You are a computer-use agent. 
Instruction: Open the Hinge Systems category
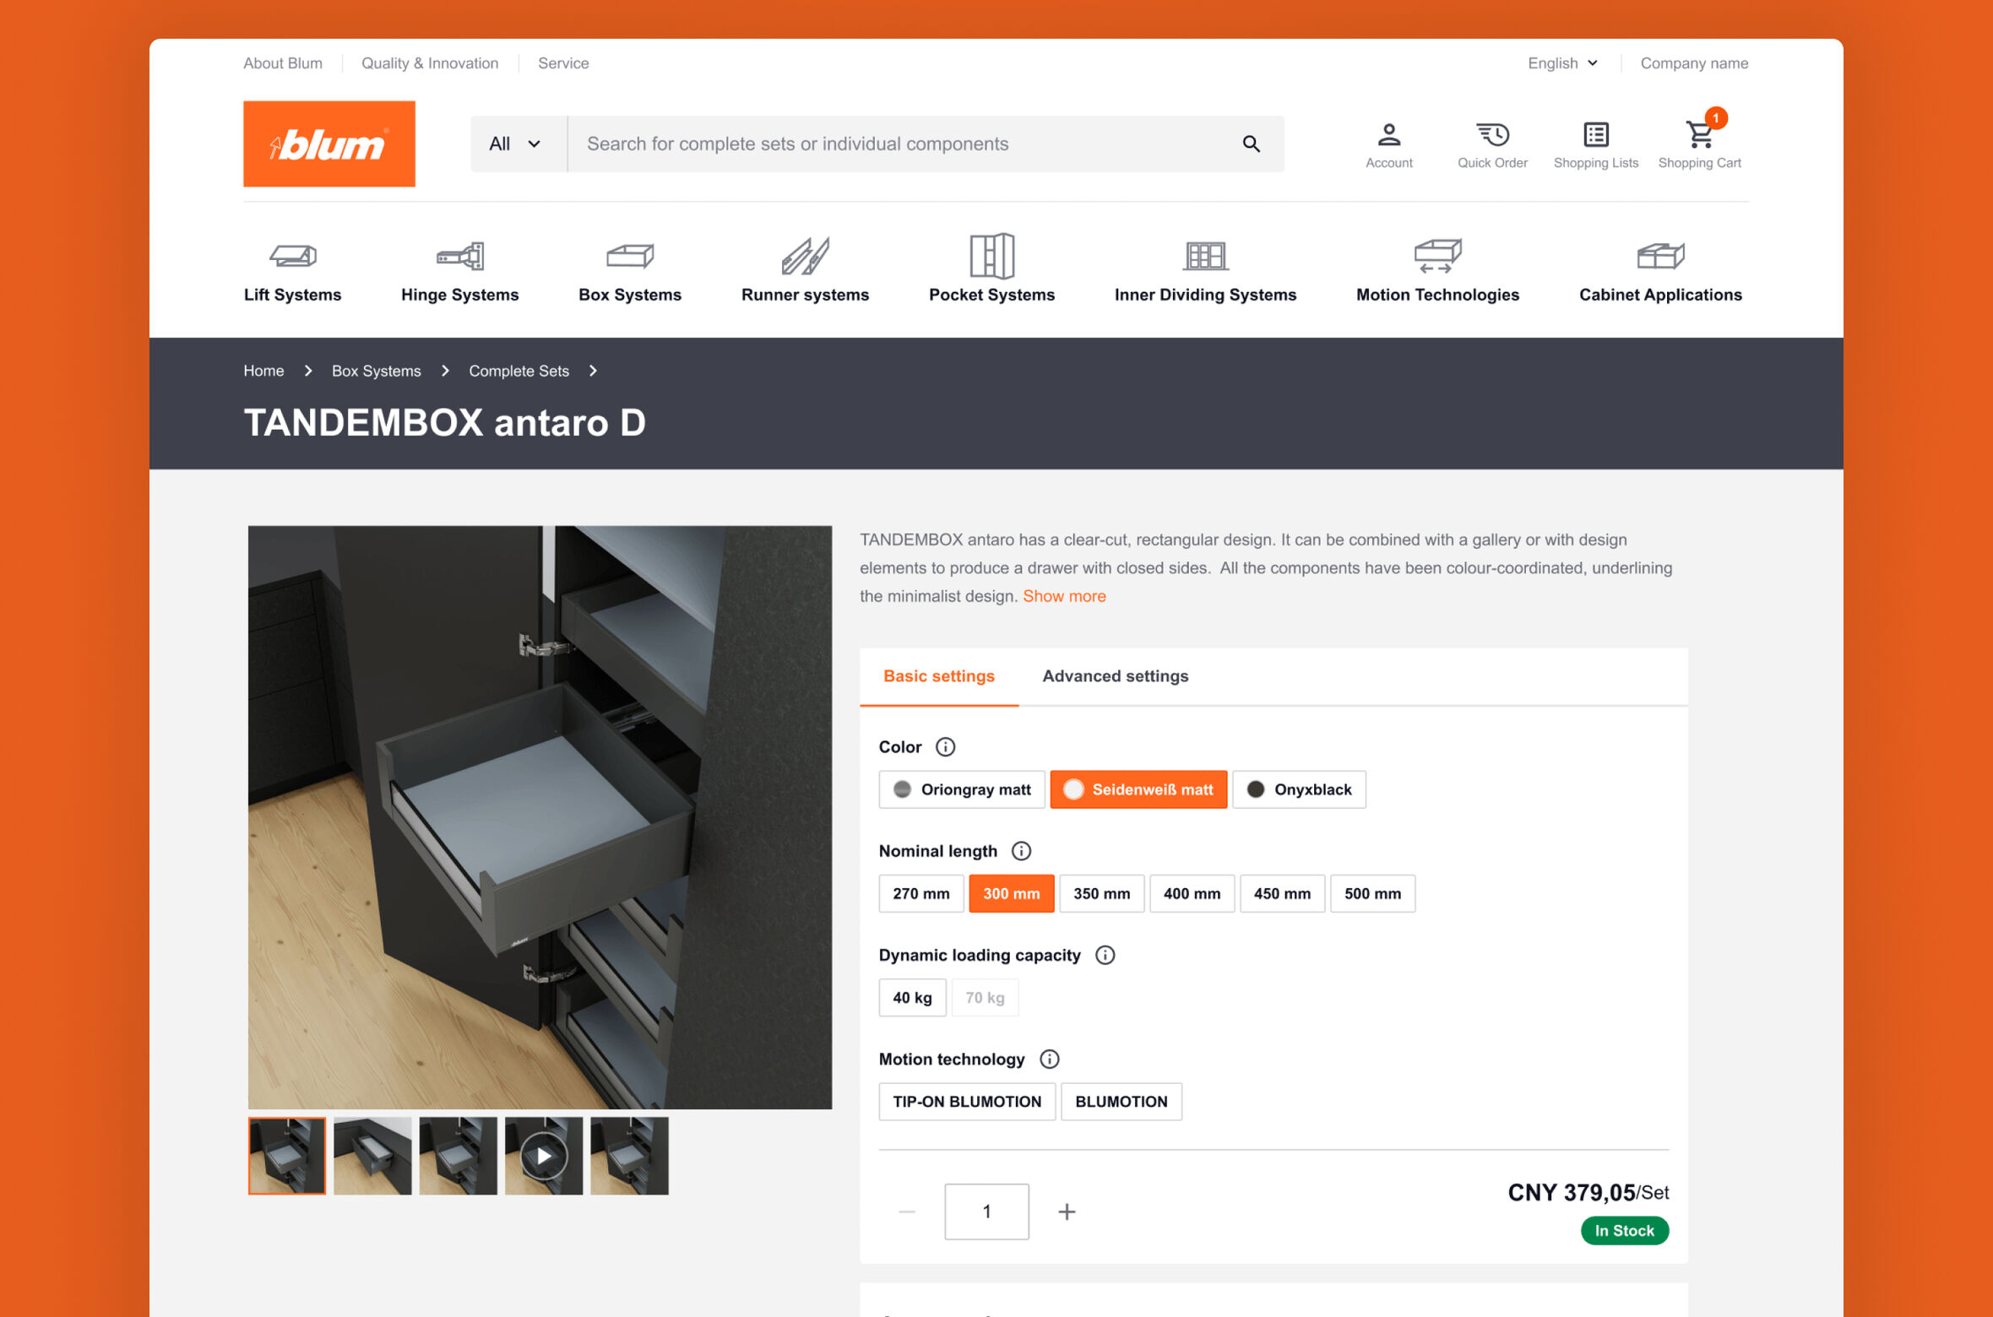pyautogui.click(x=459, y=270)
